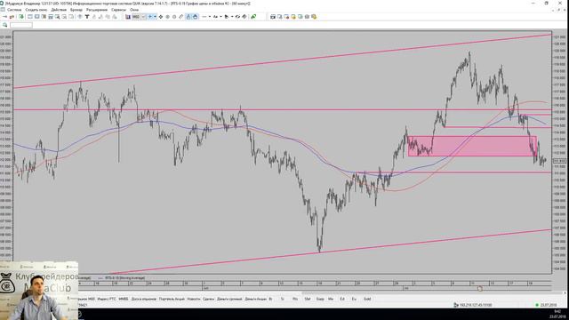Switch to the Новости tab
The image size is (569, 320).
(x=194, y=299)
